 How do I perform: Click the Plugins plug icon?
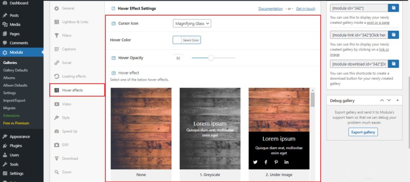click(x=5, y=146)
